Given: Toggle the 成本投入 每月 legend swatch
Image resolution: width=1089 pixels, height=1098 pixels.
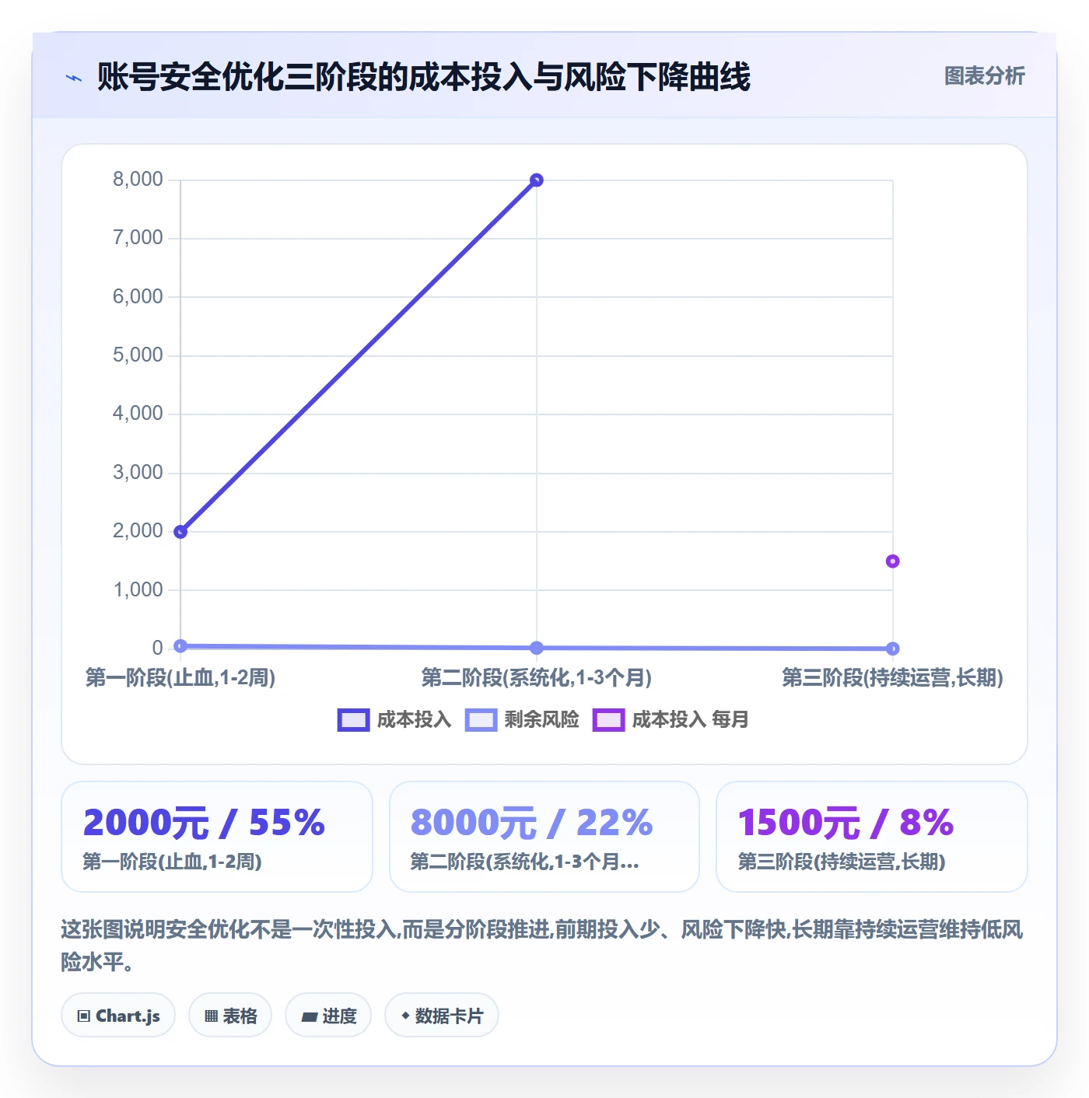Looking at the screenshot, I should coord(608,720).
